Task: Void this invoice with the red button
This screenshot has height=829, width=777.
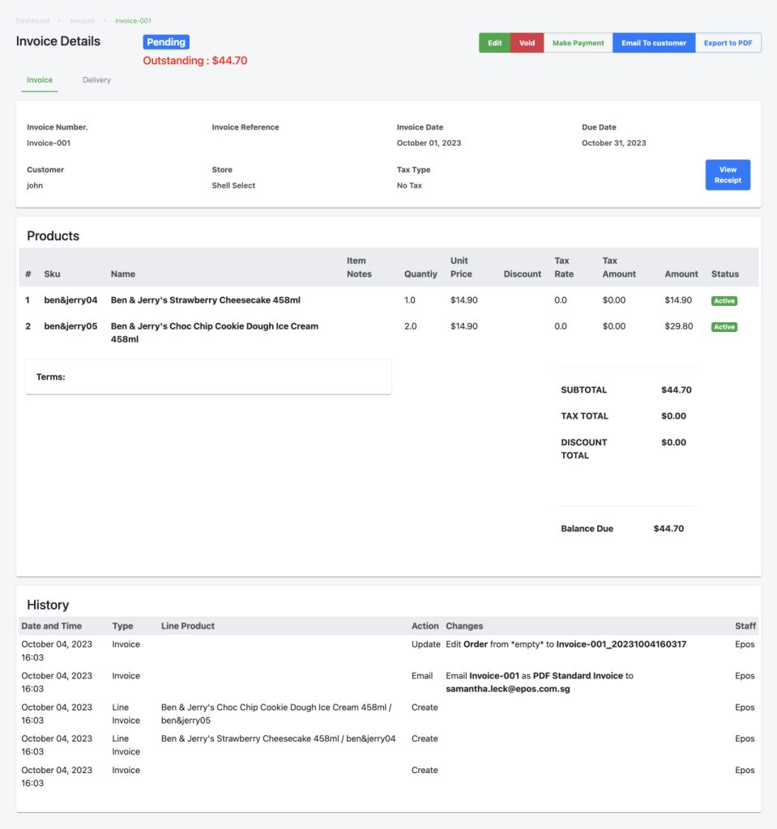Action: 527,43
